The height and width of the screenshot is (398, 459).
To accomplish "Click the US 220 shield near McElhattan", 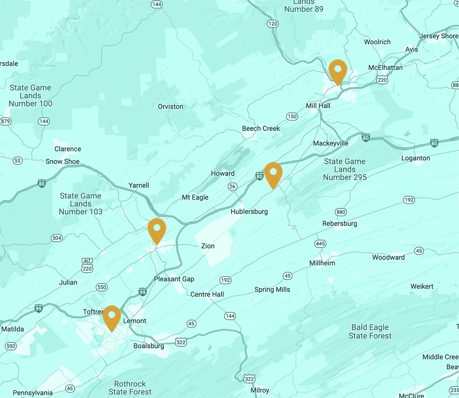I will click(382, 80).
